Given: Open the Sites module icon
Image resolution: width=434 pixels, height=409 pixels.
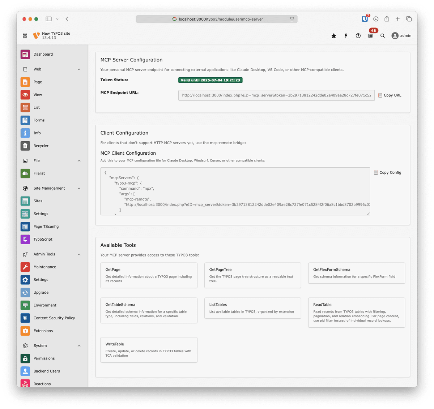Looking at the screenshot, I should (x=25, y=201).
